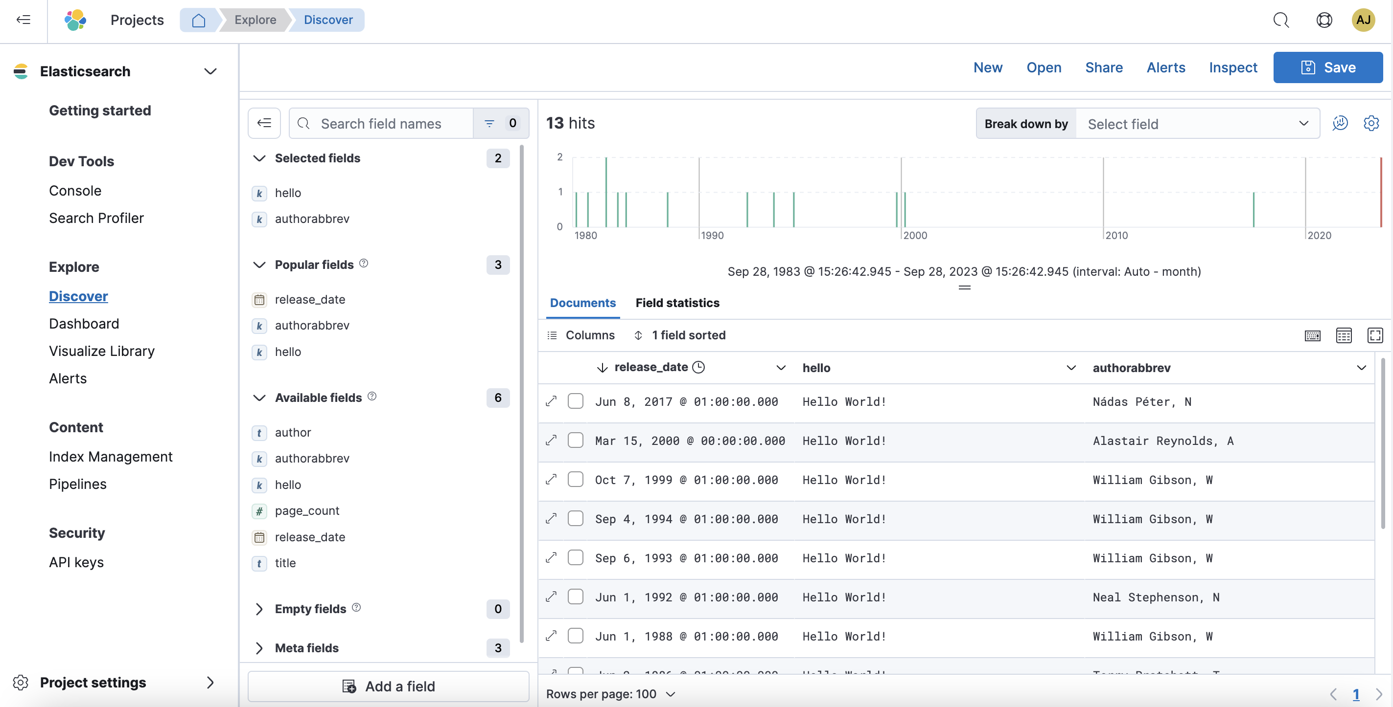Click the Share button in toolbar
The image size is (1393, 707).
pos(1103,66)
